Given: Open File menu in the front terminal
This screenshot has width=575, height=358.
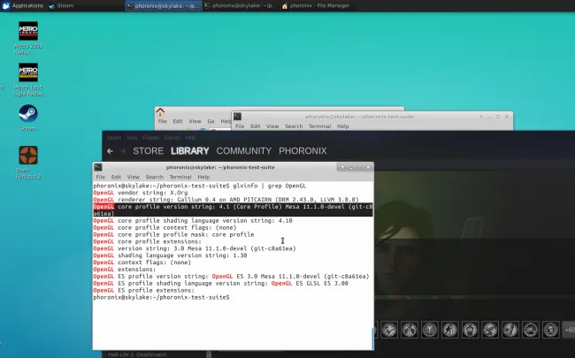Looking at the screenshot, I should tap(101, 177).
